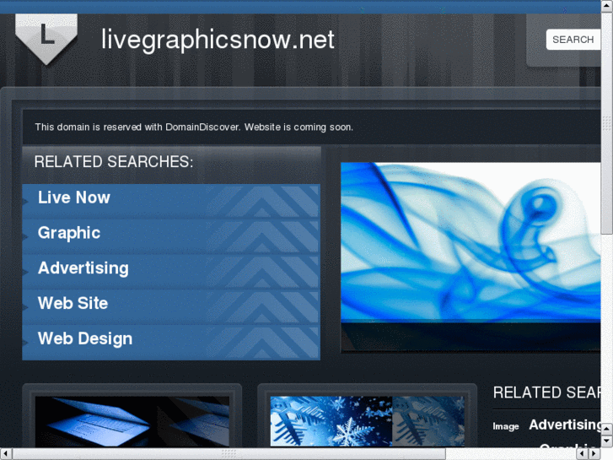Click the vertical scrollbar thumb
613x460 pixels.
coord(607,123)
